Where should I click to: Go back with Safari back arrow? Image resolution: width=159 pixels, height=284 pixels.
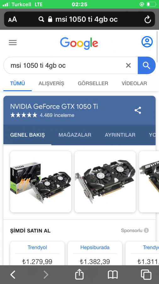click(x=13, y=275)
